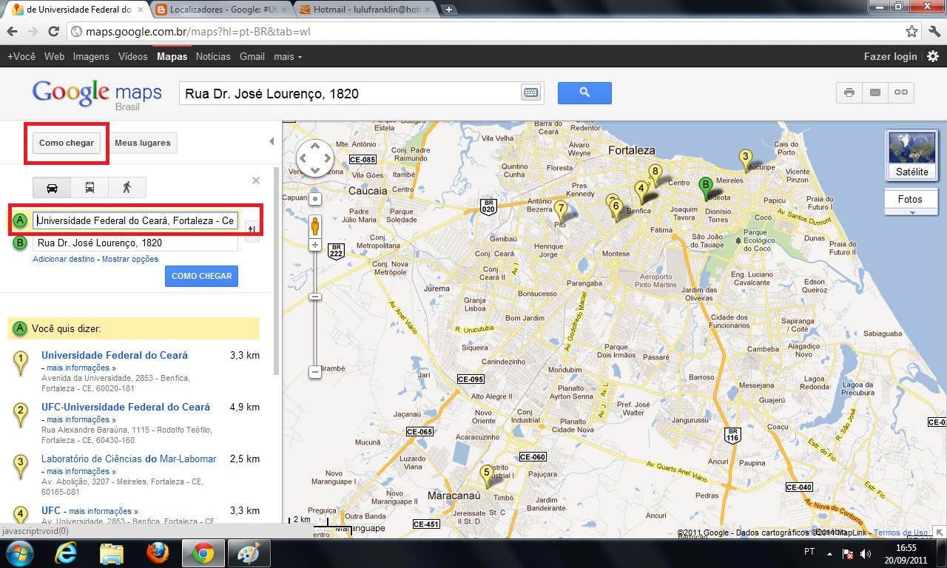Collapse the left panel arrow
Screen dimensions: 947x568
pos(272,141)
